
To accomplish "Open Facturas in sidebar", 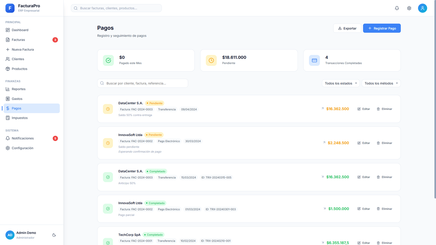I will pos(32,40).
